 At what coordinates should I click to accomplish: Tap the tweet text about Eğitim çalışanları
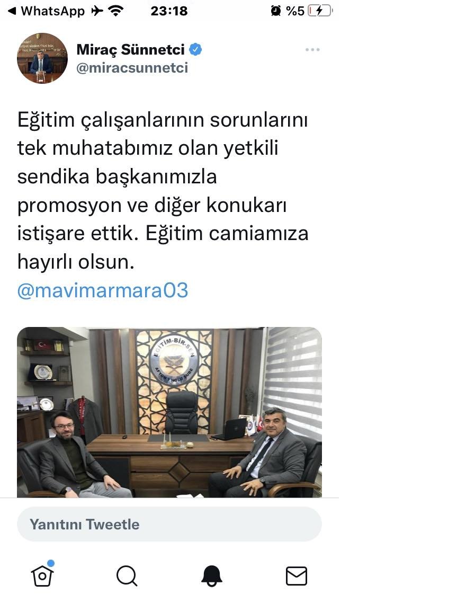pyautogui.click(x=163, y=191)
